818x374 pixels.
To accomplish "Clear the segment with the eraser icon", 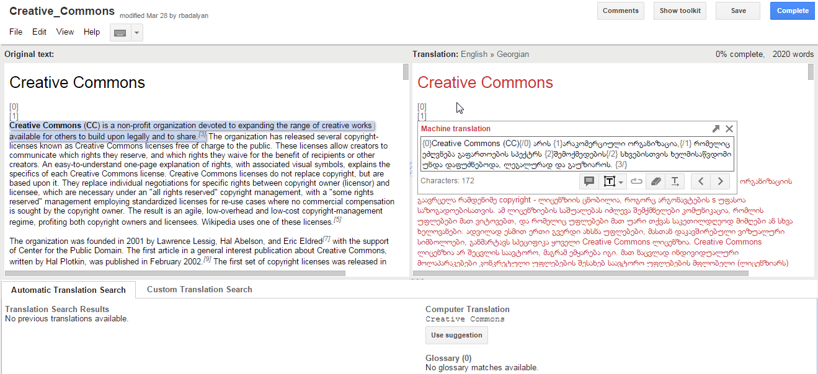I will click(656, 181).
